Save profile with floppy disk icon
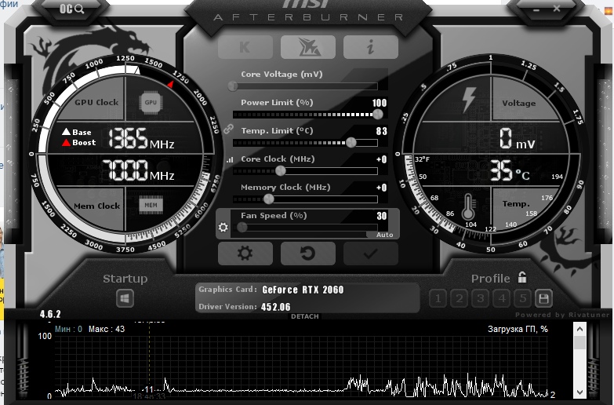 (x=543, y=299)
